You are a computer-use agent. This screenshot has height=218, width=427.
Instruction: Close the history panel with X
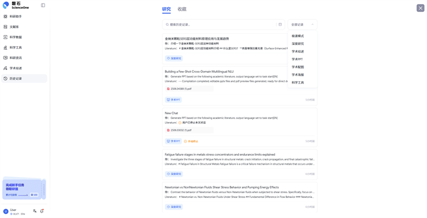[x=420, y=8]
